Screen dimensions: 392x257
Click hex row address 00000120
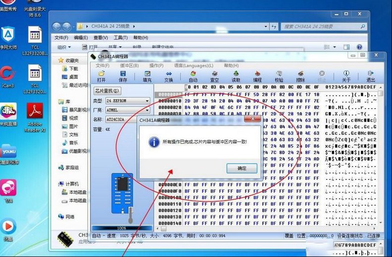(x=170, y=211)
